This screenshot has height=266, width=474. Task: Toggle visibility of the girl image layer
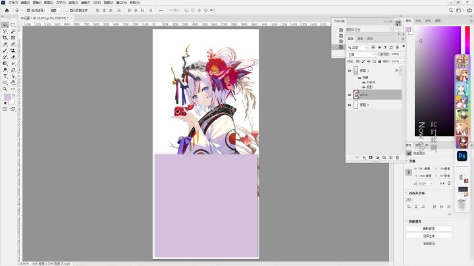pyautogui.click(x=350, y=95)
